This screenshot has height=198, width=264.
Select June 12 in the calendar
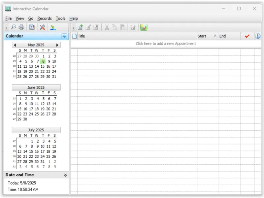click(x=43, y=104)
